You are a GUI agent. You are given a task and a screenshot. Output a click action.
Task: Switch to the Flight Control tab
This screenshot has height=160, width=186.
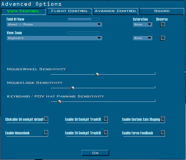[x=70, y=11]
